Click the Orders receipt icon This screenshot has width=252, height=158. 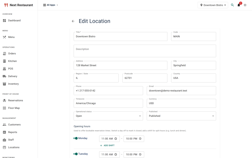[4, 54]
